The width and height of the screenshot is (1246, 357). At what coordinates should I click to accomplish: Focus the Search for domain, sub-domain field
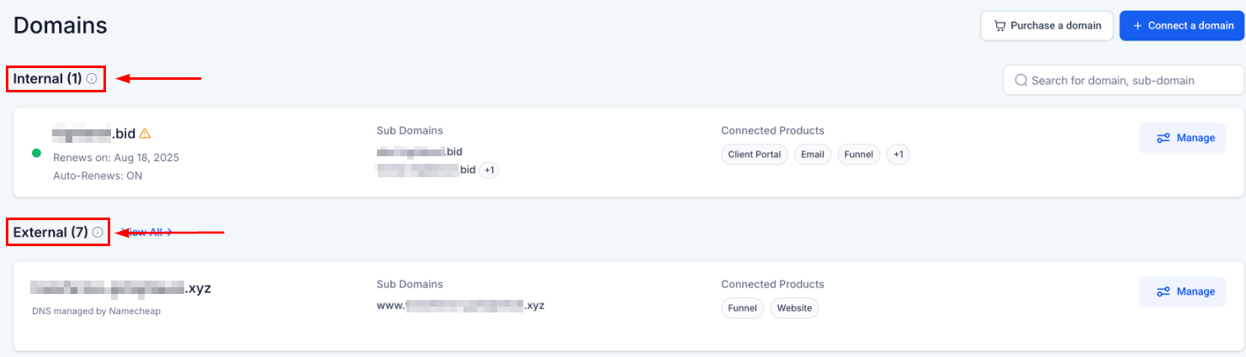point(1123,81)
